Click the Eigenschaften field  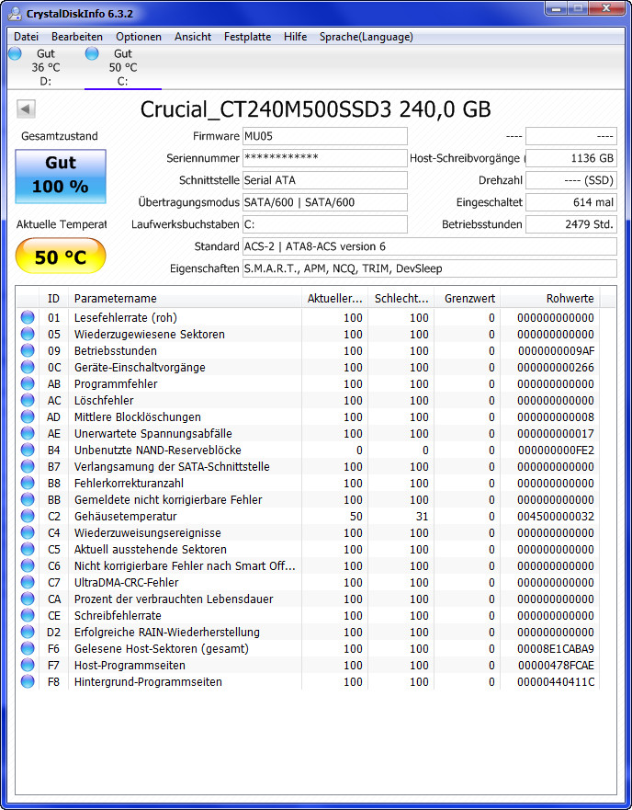430,268
